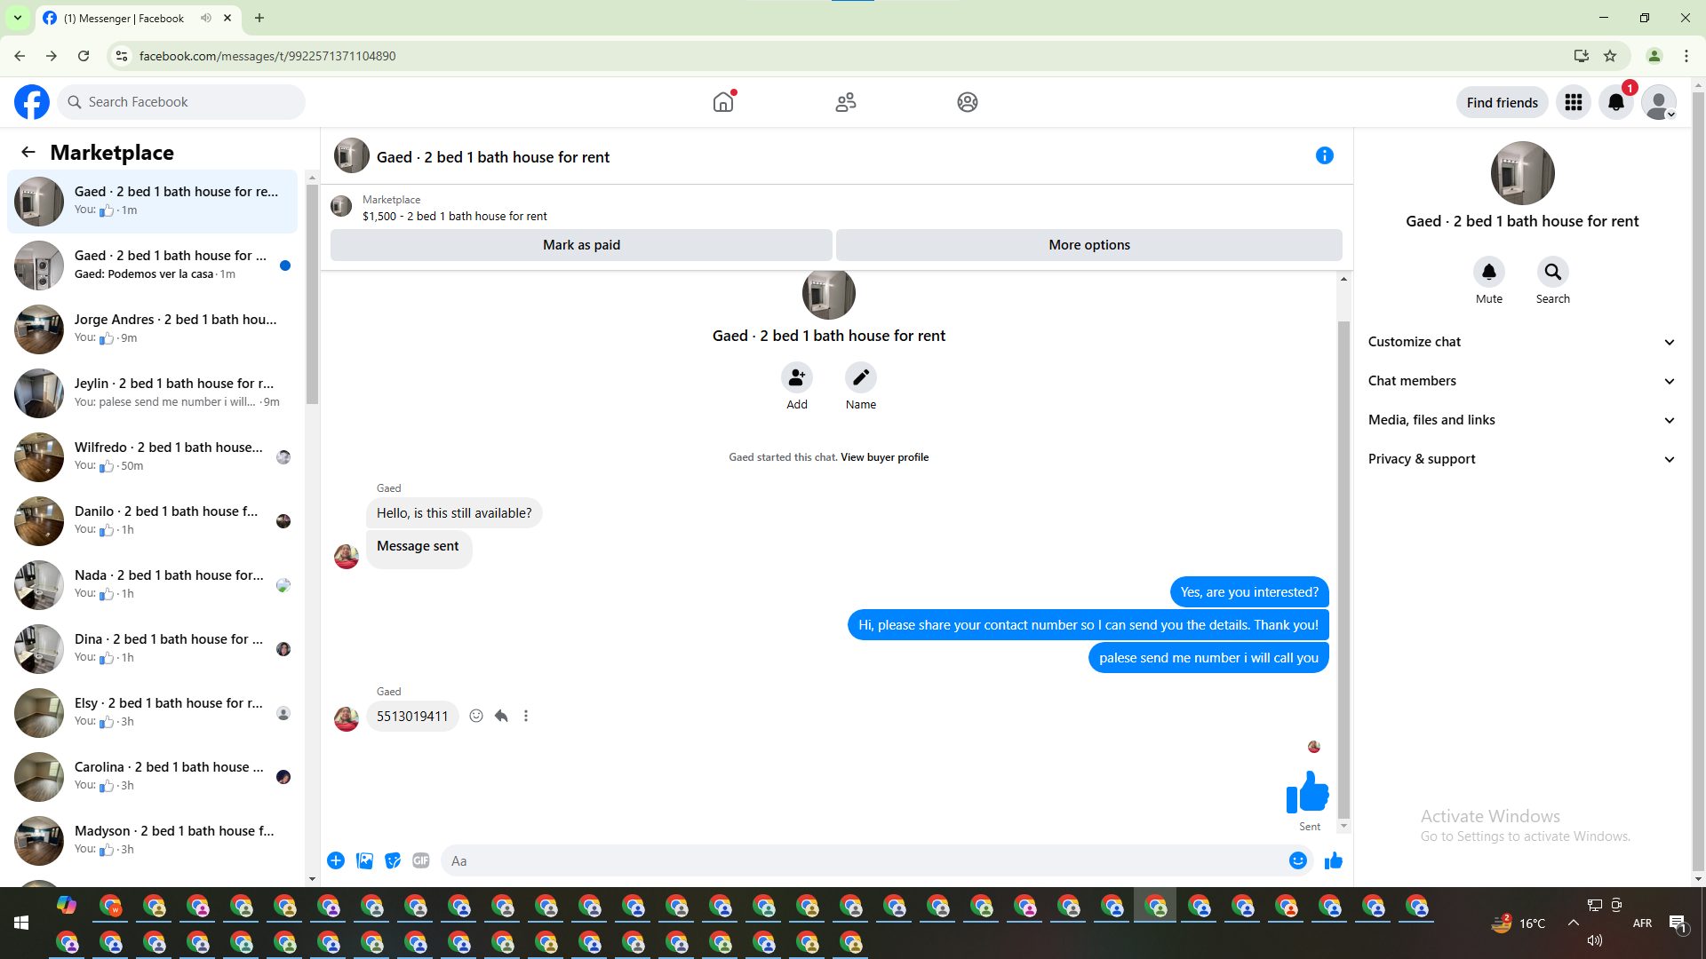Open the GIF picker icon
The height and width of the screenshot is (959, 1706).
[421, 860]
